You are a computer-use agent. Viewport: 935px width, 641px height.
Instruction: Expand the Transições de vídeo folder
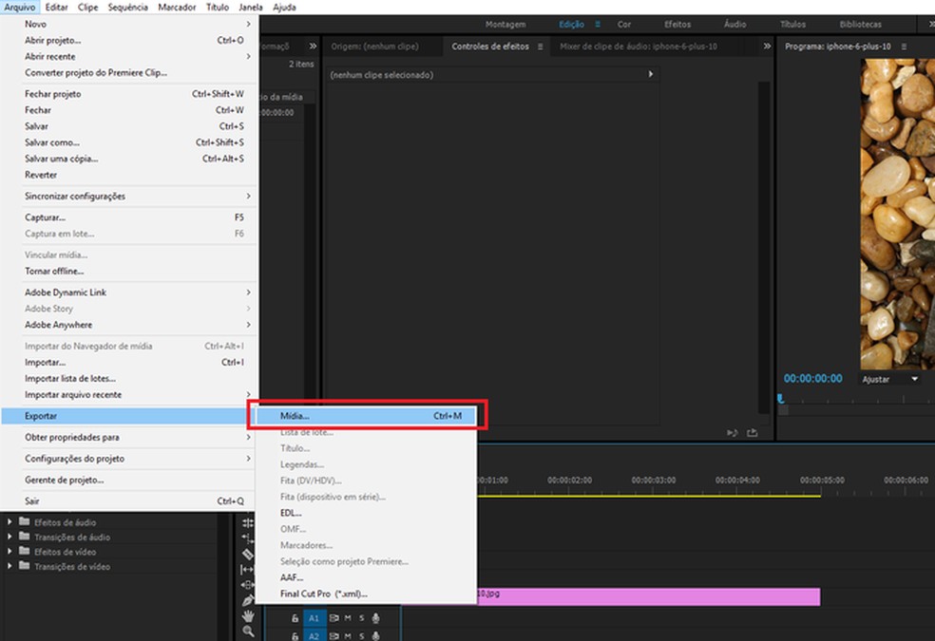click(x=11, y=567)
